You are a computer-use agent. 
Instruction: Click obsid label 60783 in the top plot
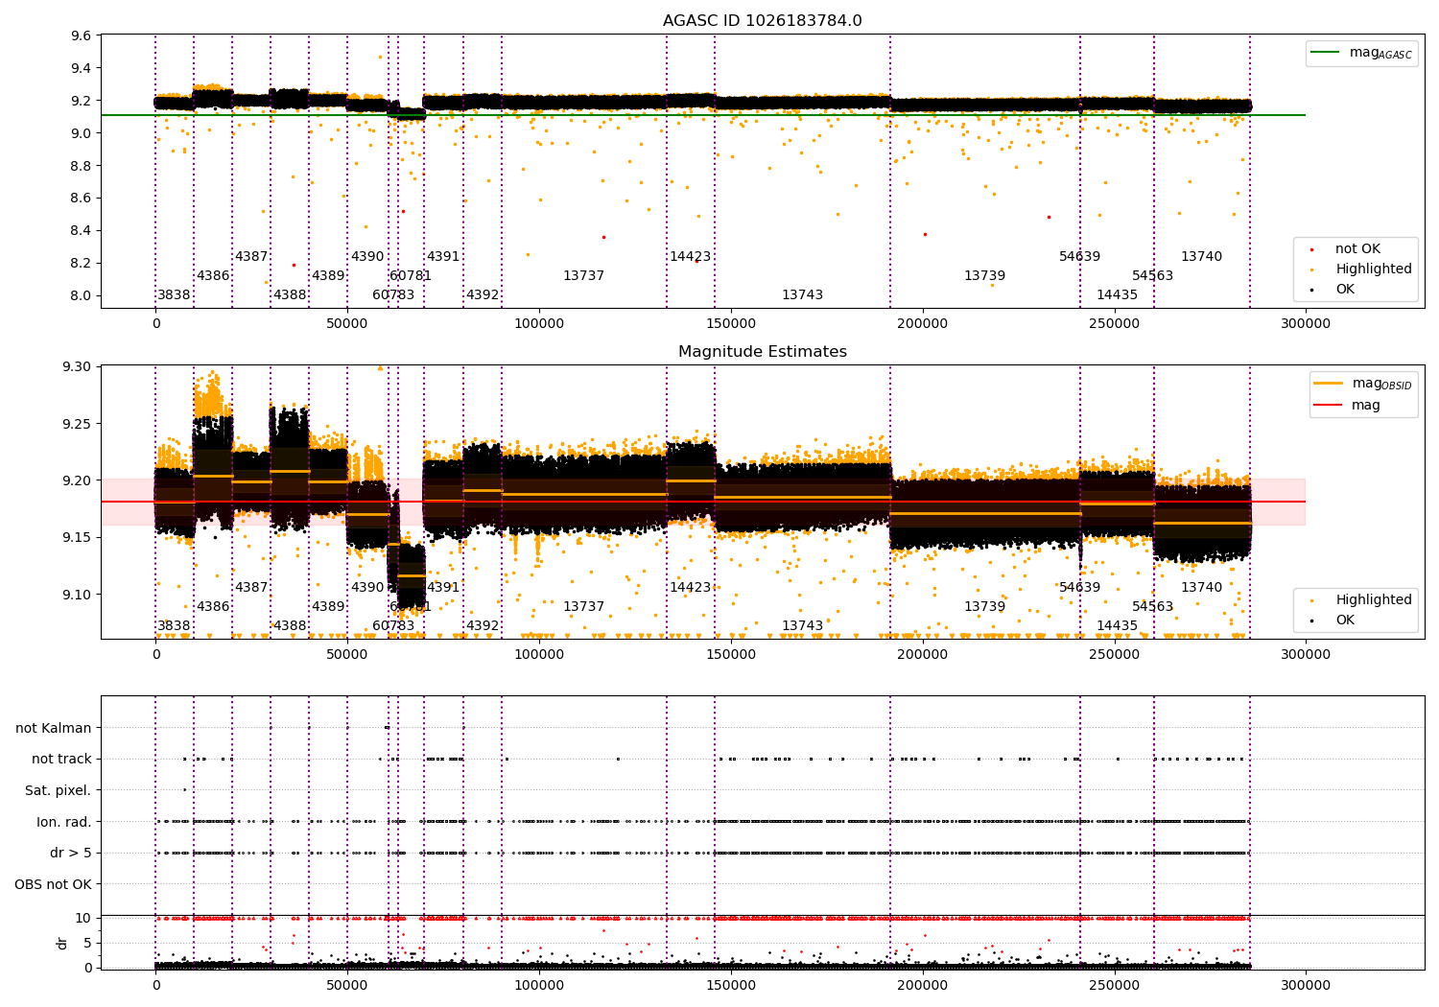[393, 294]
